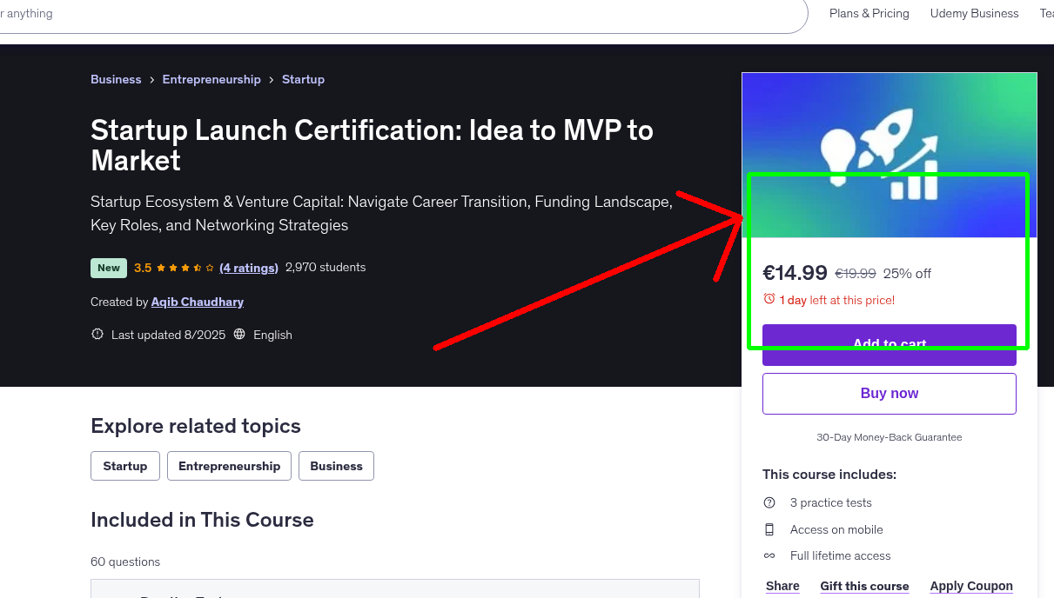Screen dimensions: 1054x598
Task: Click inside the search input field
Action: (x=348, y=13)
